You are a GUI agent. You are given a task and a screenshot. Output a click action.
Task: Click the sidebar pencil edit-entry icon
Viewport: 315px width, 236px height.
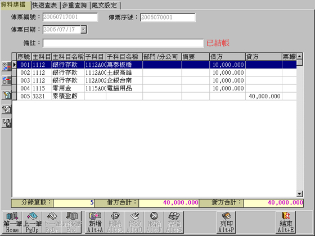(x=6, y=95)
